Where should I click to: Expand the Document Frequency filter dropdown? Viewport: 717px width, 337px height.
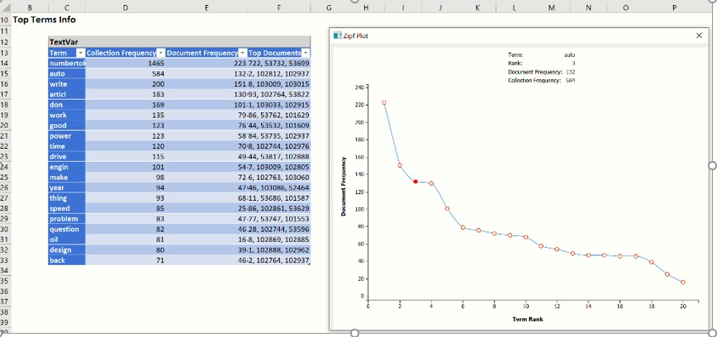point(242,53)
